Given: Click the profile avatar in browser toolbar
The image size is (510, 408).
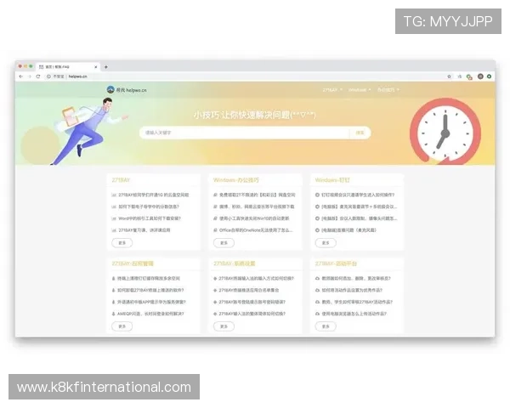Looking at the screenshot, I should [x=480, y=76].
